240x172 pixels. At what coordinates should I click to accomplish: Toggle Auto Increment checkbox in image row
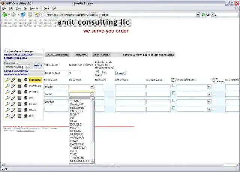214,87
